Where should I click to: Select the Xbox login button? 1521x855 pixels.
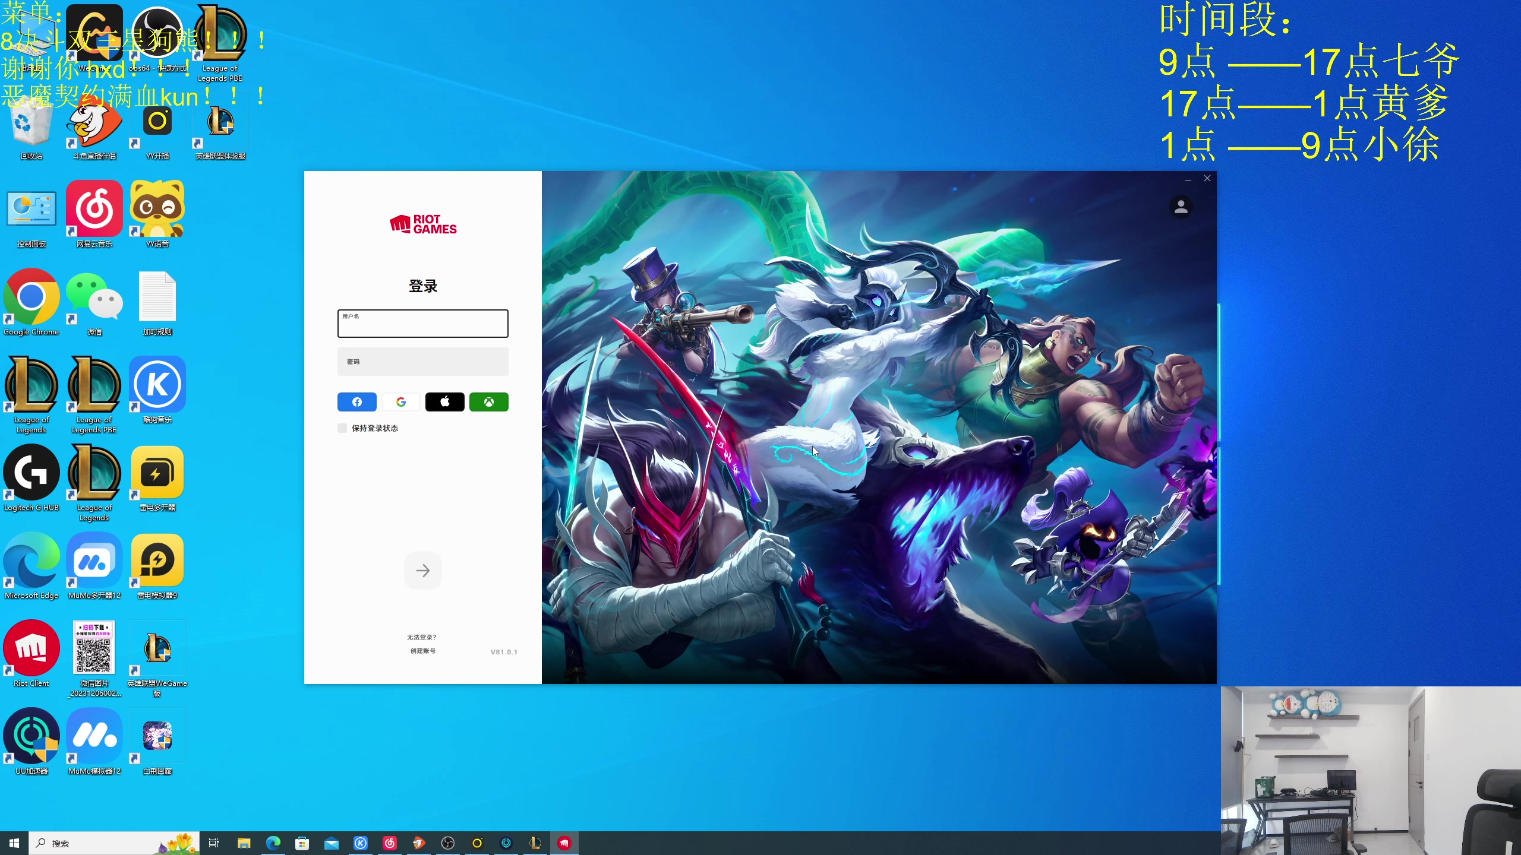(488, 402)
